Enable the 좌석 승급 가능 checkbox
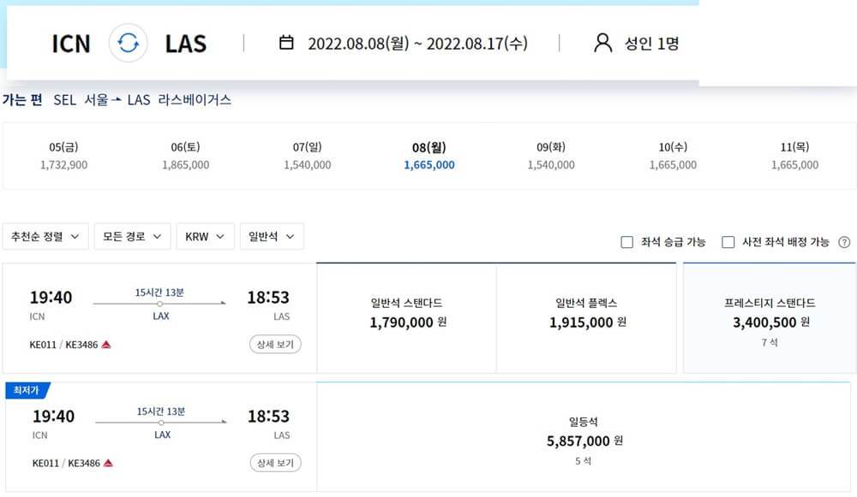Viewport: 857px width, 497px height. (626, 241)
